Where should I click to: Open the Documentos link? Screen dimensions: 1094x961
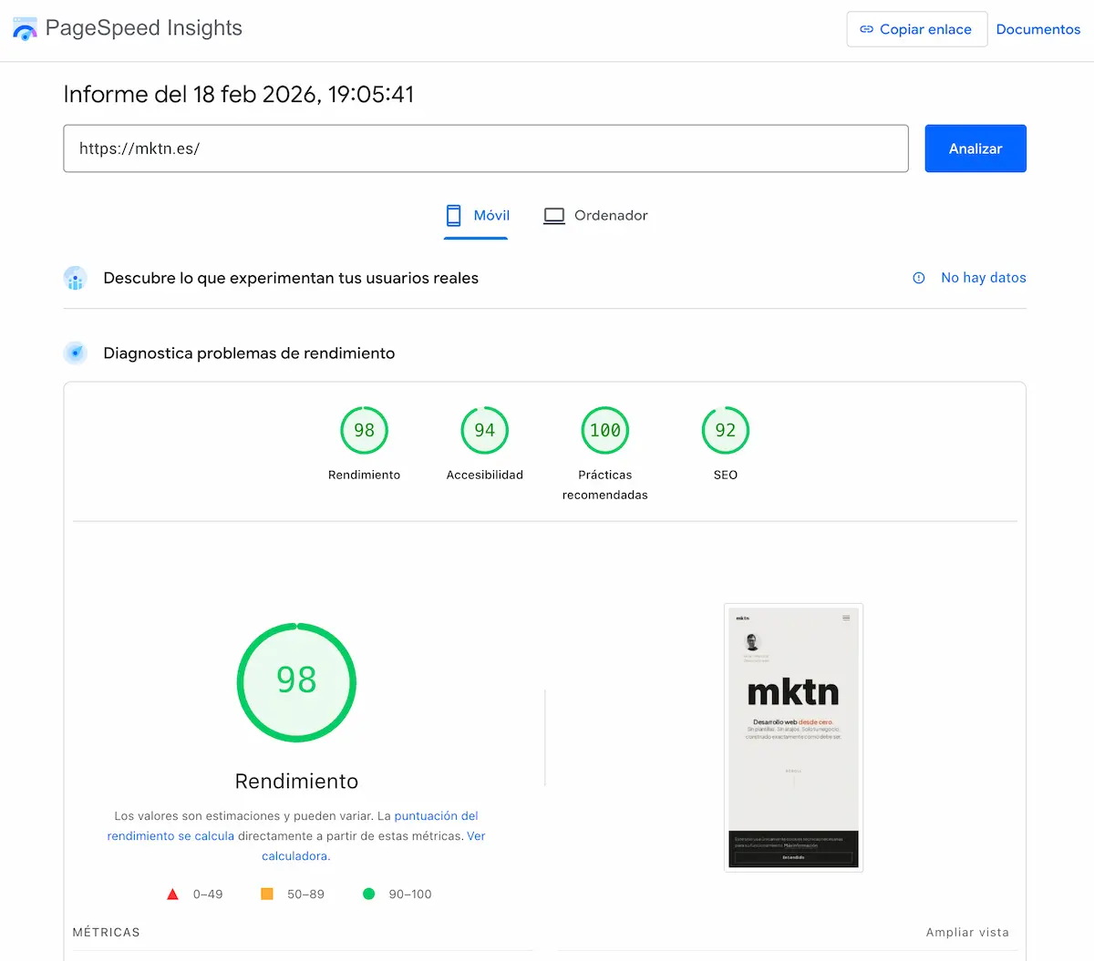[1037, 28]
